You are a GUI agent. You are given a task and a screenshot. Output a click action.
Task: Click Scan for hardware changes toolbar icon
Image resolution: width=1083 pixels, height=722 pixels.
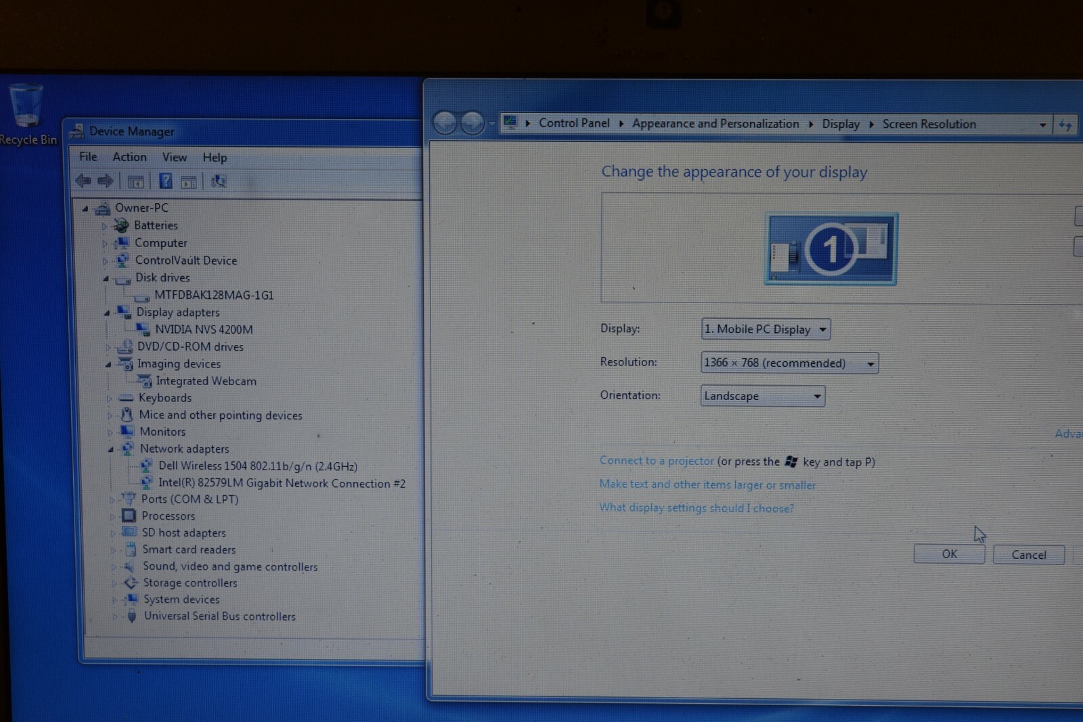click(218, 181)
